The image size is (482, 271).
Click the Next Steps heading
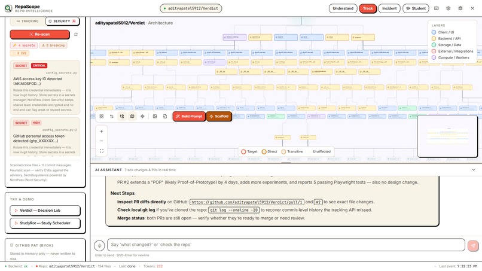pos(123,193)
